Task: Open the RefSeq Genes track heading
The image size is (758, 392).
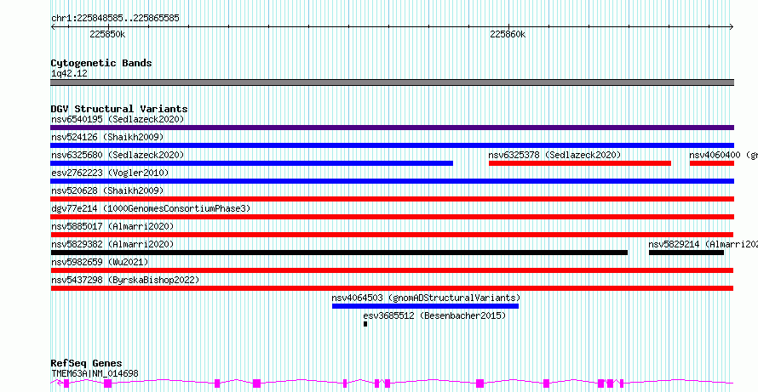Action: (x=87, y=364)
